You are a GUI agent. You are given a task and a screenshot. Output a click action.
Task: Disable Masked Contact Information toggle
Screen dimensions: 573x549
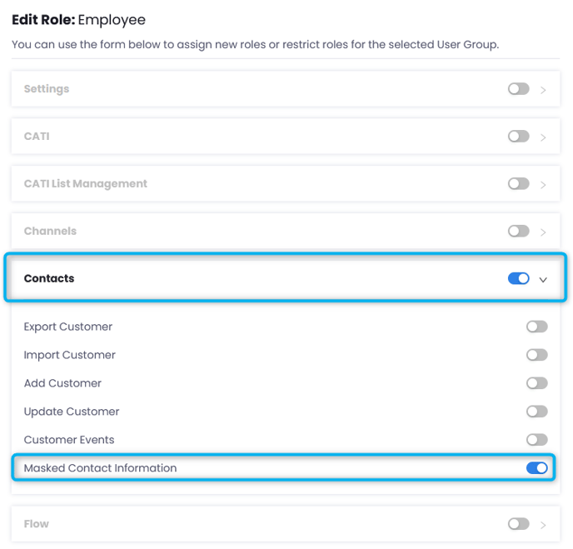click(536, 468)
